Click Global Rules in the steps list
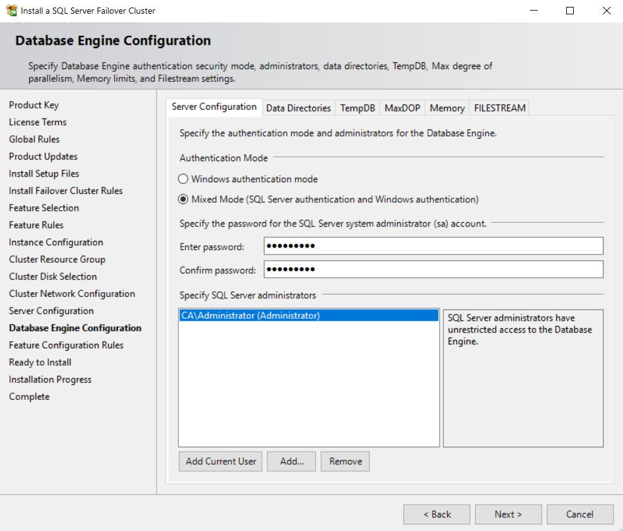 pos(34,139)
